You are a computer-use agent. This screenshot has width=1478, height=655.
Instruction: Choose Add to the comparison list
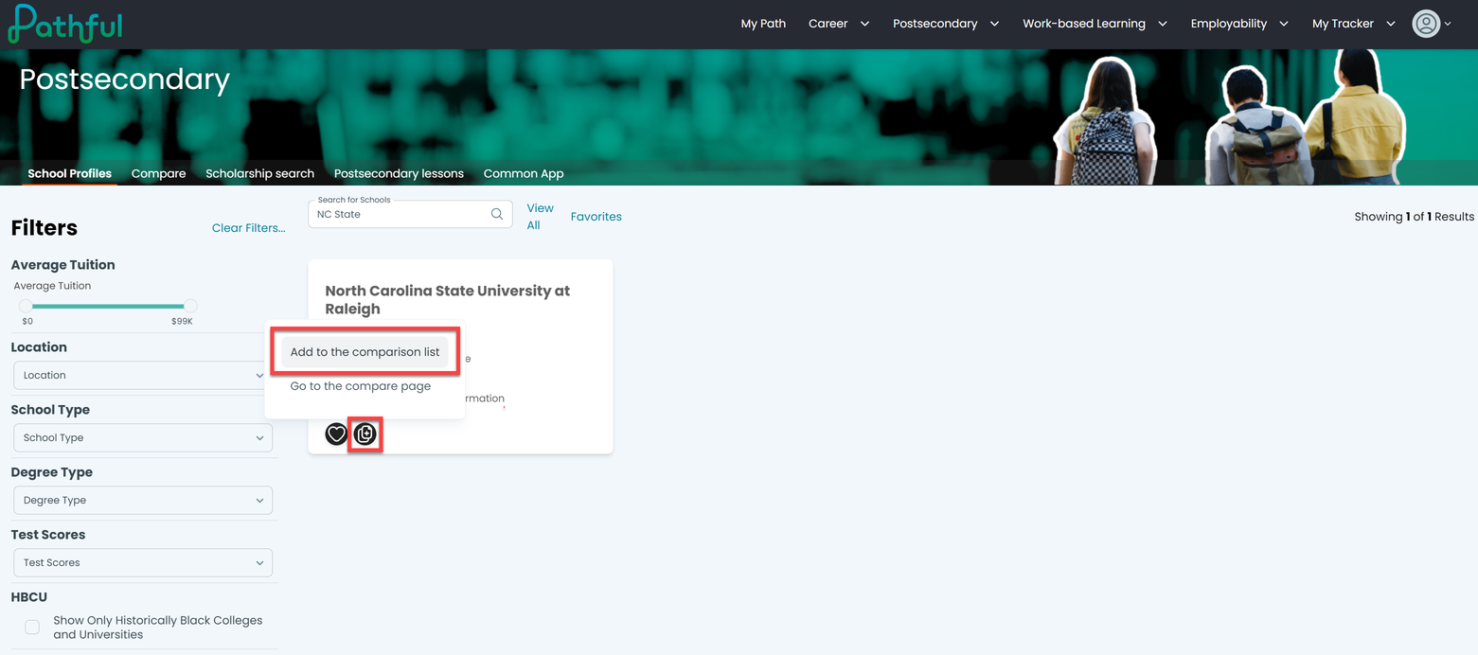coord(365,352)
